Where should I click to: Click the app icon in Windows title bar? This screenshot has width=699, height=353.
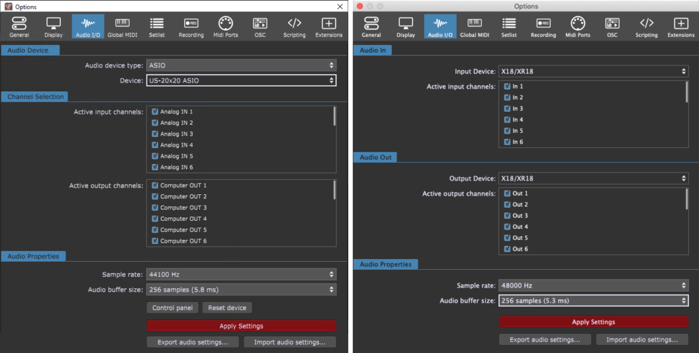pos(8,6)
